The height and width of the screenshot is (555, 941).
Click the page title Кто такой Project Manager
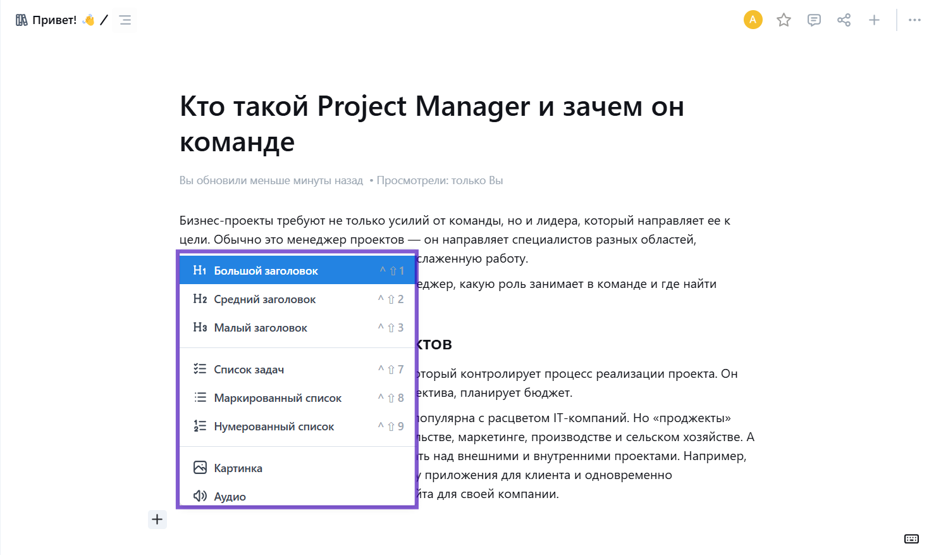tap(432, 123)
